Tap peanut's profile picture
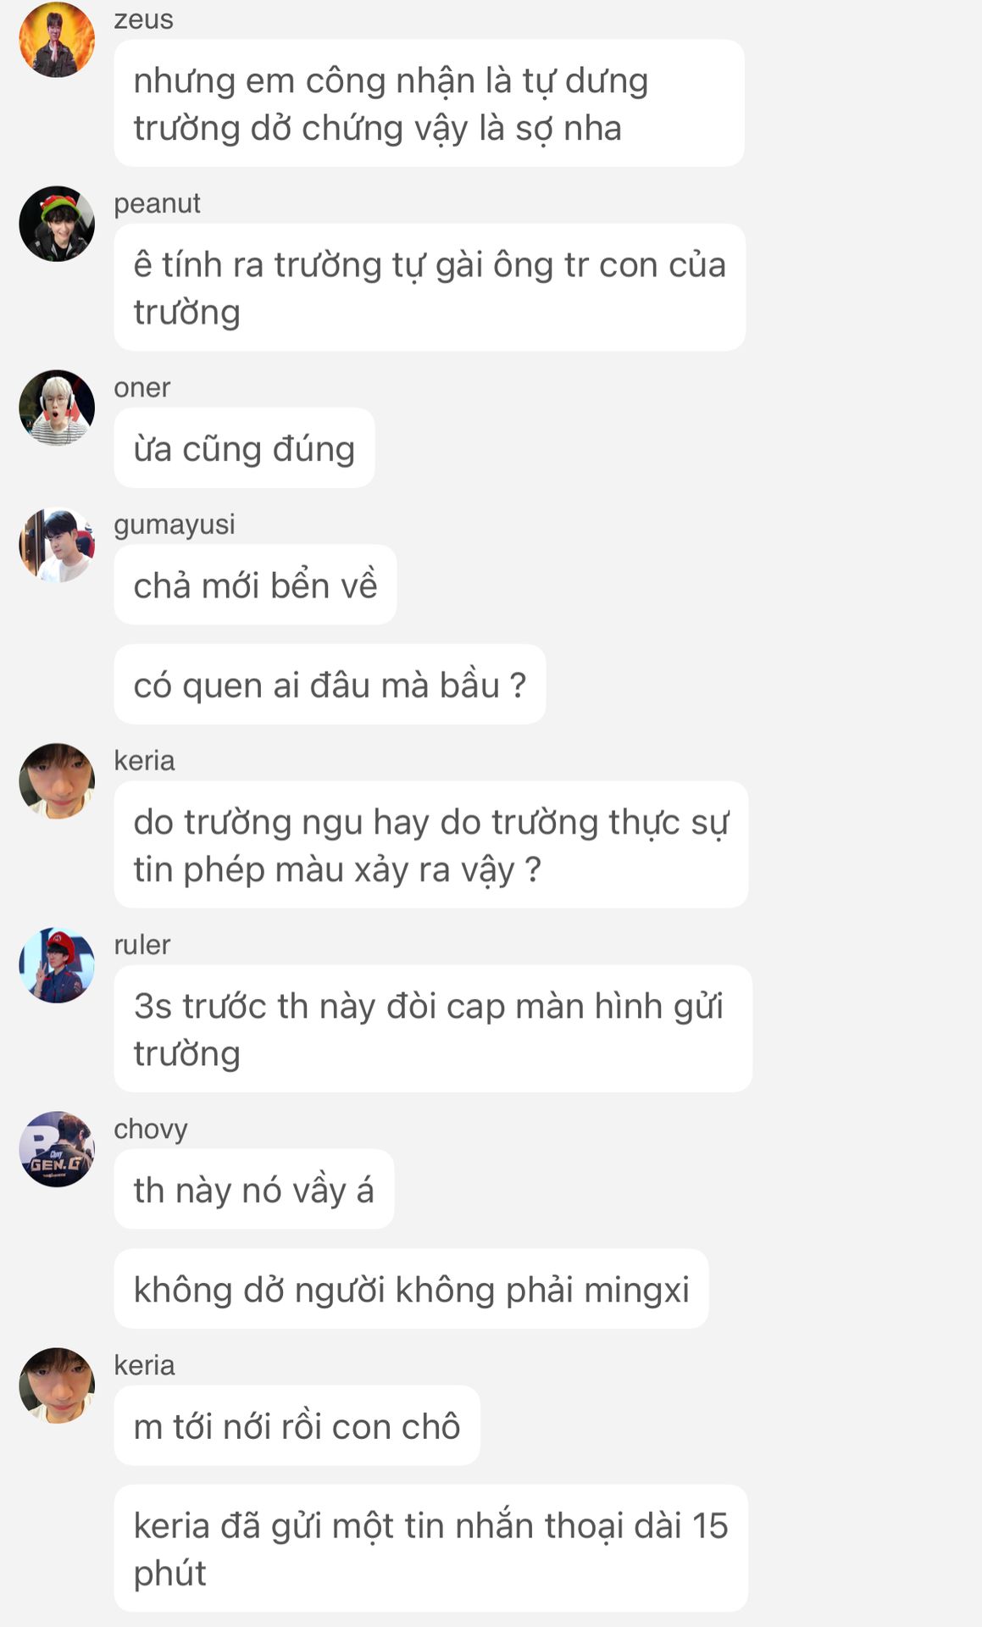This screenshot has height=1627, width=982. [57, 224]
